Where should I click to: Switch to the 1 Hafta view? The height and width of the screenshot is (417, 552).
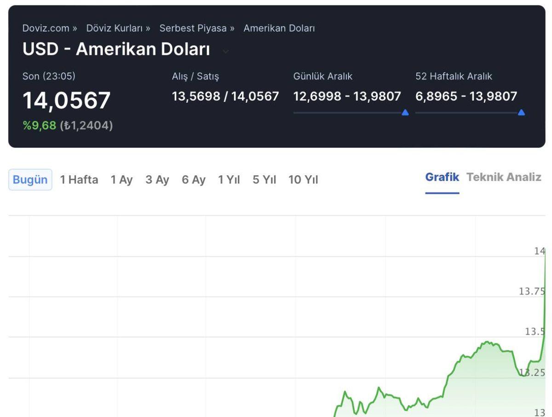[x=78, y=180]
